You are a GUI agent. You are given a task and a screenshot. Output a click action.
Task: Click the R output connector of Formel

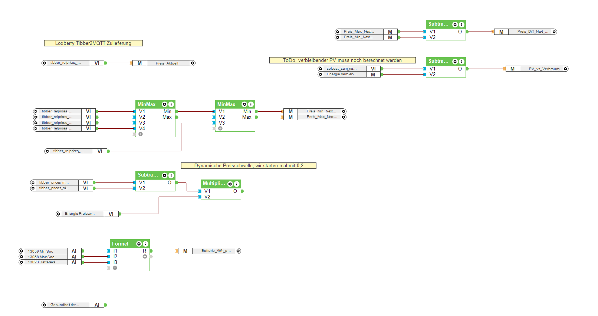pyautogui.click(x=151, y=251)
